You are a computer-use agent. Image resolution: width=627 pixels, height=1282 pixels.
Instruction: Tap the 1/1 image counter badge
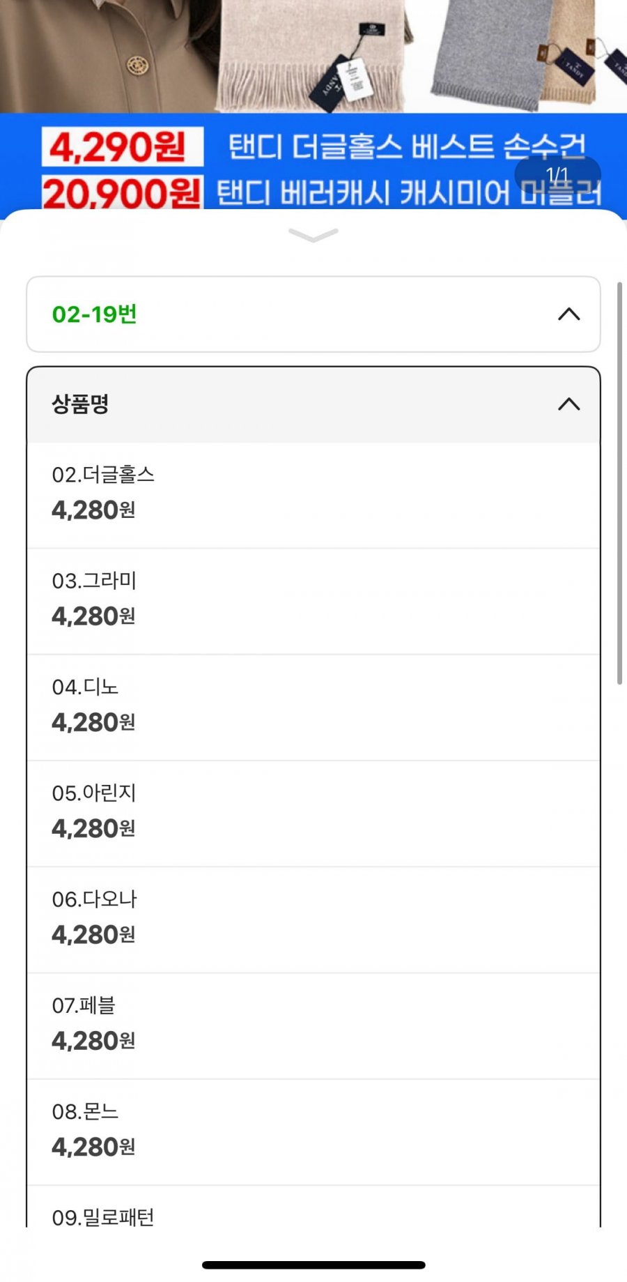click(x=557, y=174)
